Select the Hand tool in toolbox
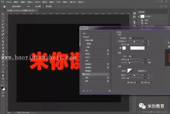This screenshot has height=114, width=170. coord(3,75)
